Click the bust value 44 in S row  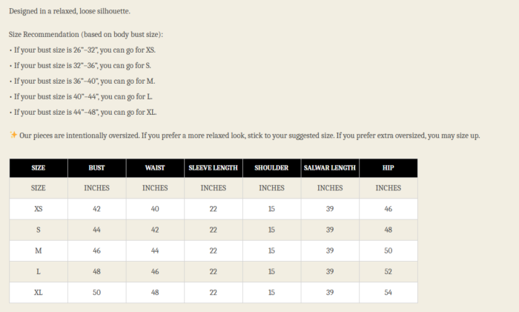tap(96, 230)
